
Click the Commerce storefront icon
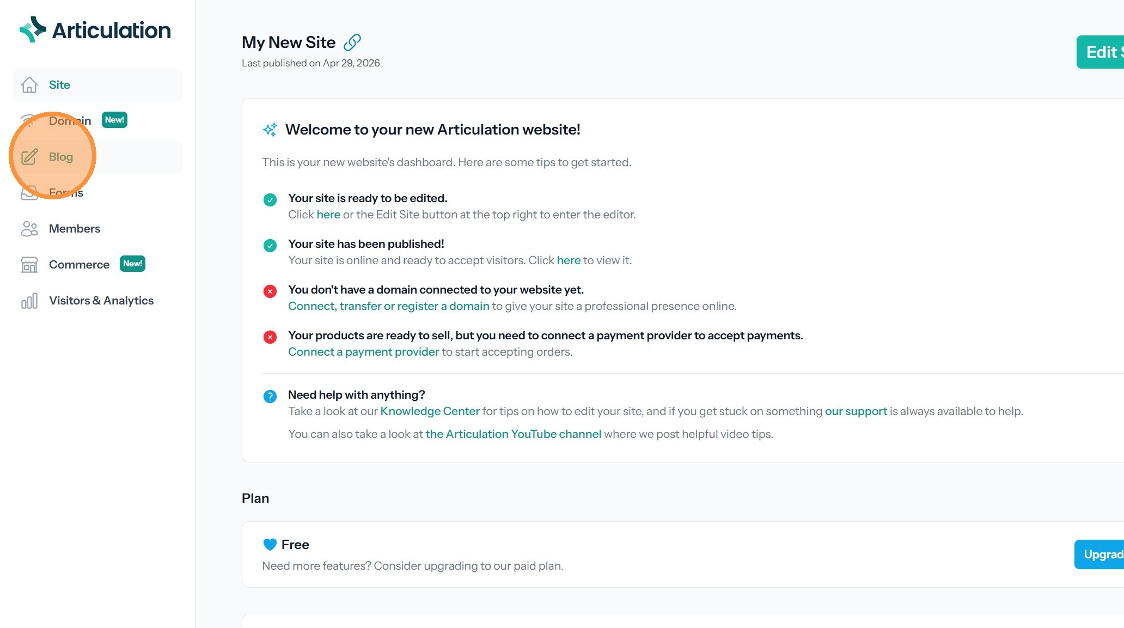[x=29, y=265]
